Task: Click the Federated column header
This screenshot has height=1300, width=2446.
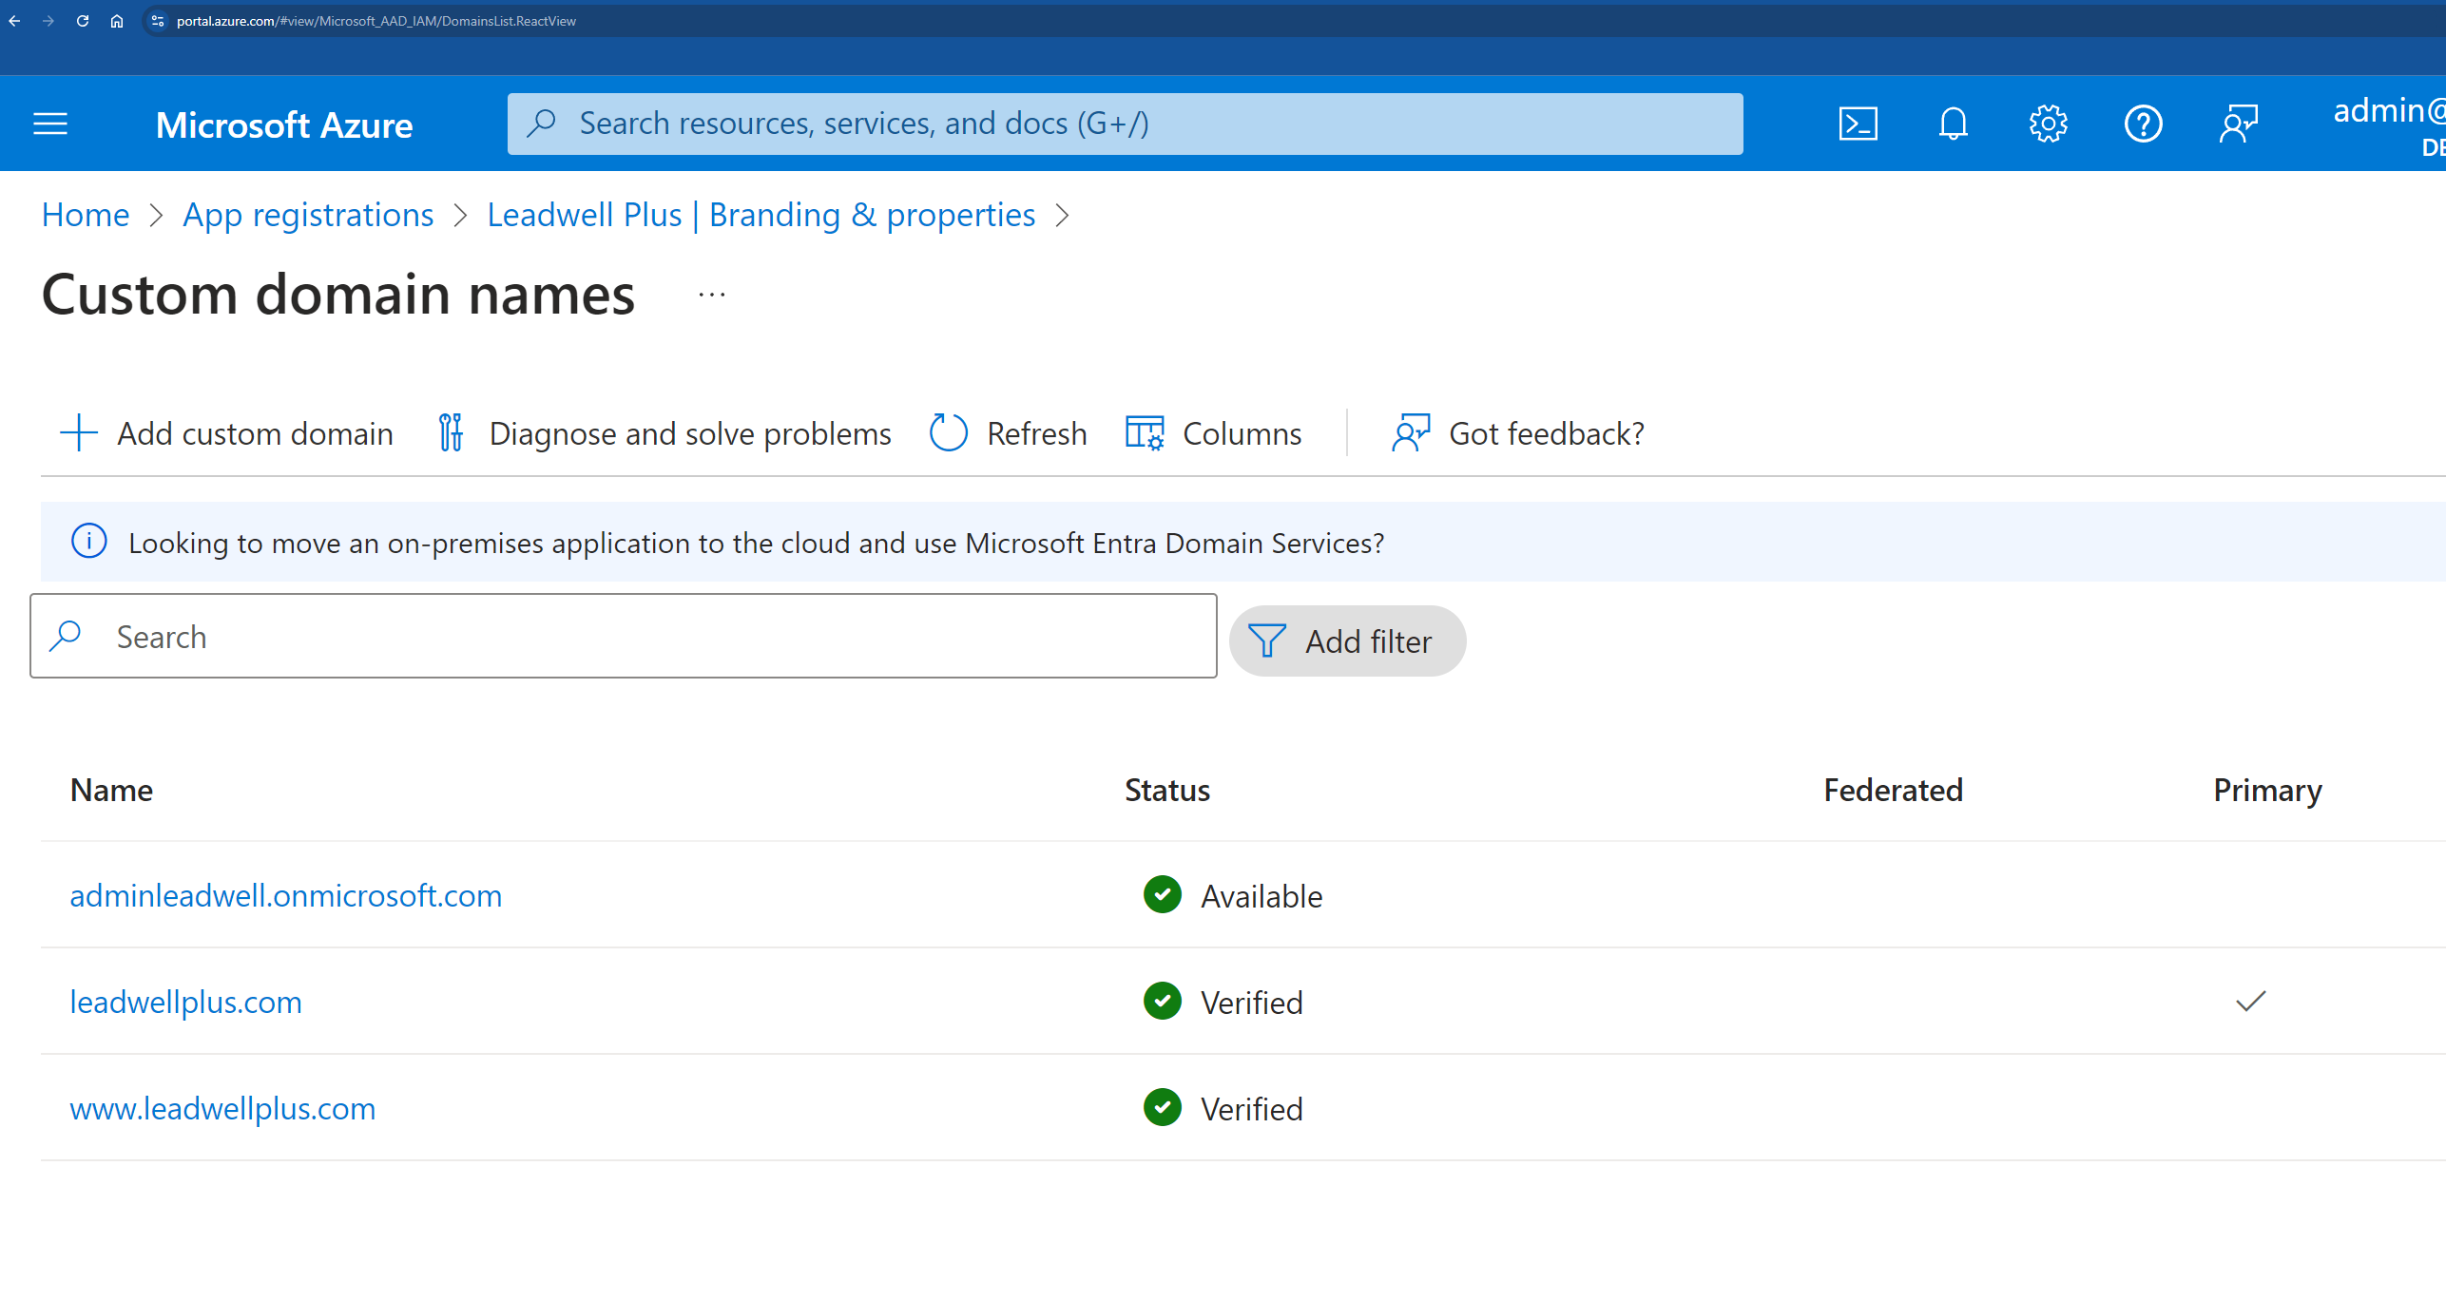Action: [1893, 790]
